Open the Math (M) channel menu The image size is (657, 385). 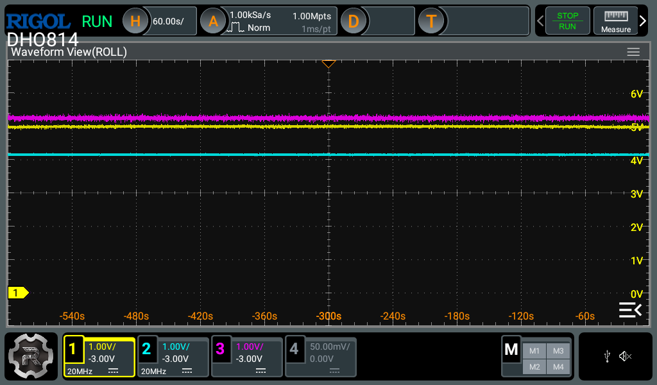[511, 350]
